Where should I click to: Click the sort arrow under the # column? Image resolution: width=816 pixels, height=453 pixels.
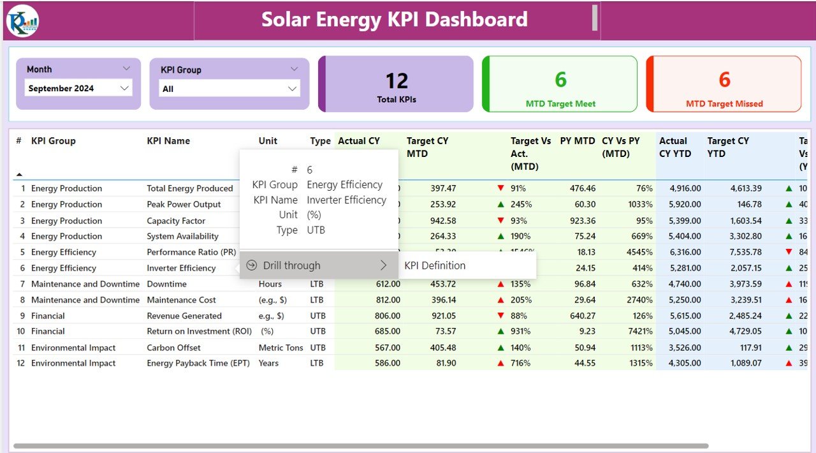19,174
